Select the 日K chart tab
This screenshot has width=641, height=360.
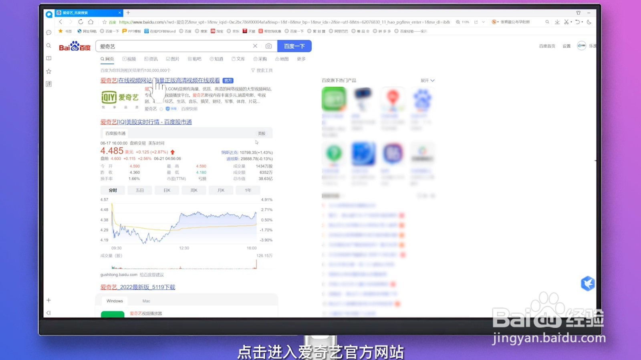click(x=167, y=190)
